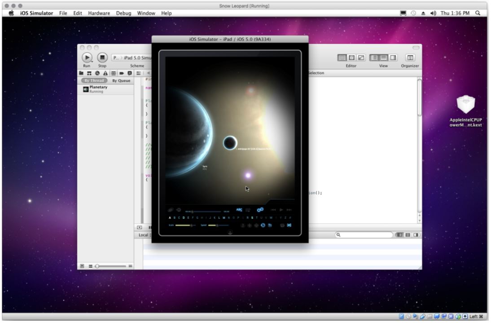The height and width of the screenshot is (323, 491).
Task: Open the Search navigator magnifier icon
Action: [x=97, y=73]
